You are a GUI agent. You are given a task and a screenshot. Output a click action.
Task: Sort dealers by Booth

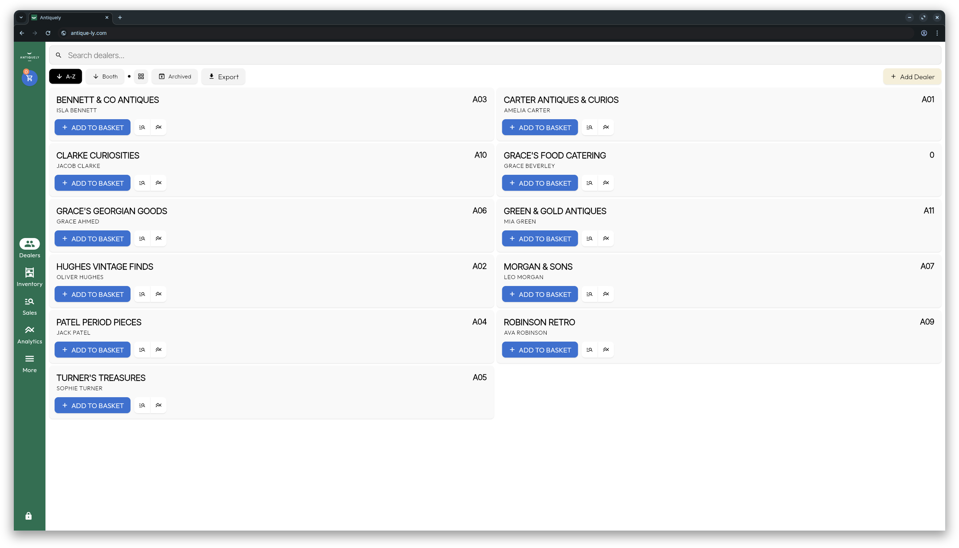tap(105, 76)
